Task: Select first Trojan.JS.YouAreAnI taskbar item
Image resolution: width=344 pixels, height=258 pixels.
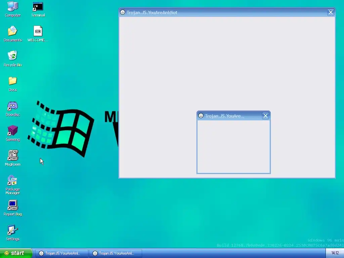Action: pos(62,253)
